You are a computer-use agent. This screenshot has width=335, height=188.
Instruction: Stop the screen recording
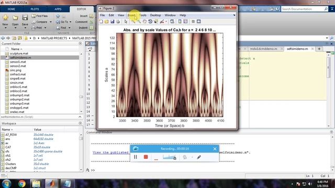[146, 157]
